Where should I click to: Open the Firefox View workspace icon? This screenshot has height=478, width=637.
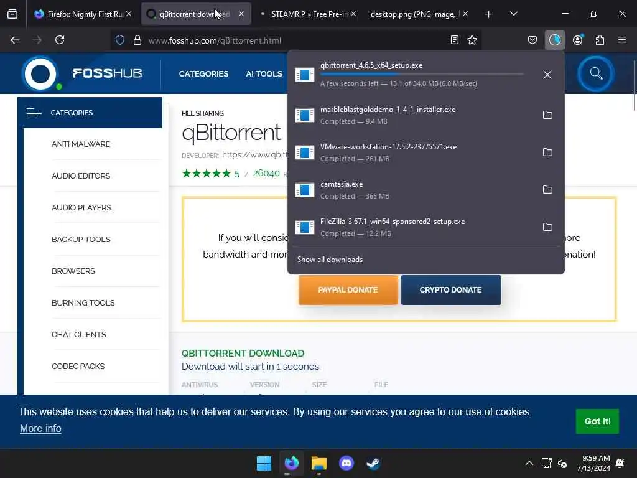pos(12,14)
